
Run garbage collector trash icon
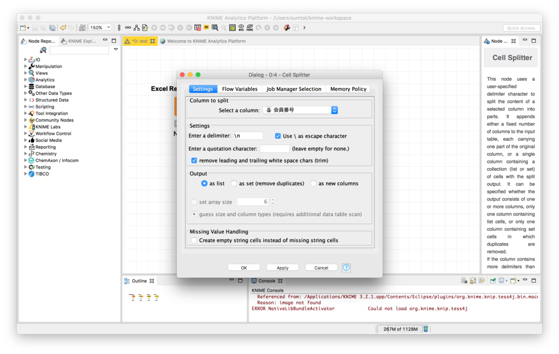click(x=426, y=329)
